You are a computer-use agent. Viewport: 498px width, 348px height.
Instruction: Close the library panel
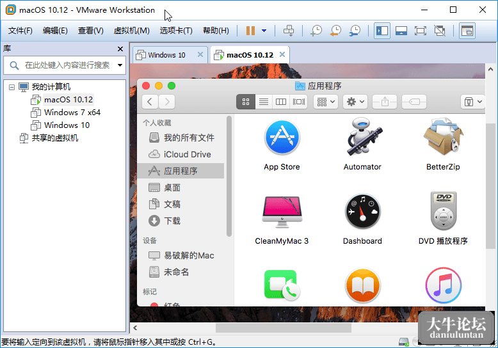point(120,49)
